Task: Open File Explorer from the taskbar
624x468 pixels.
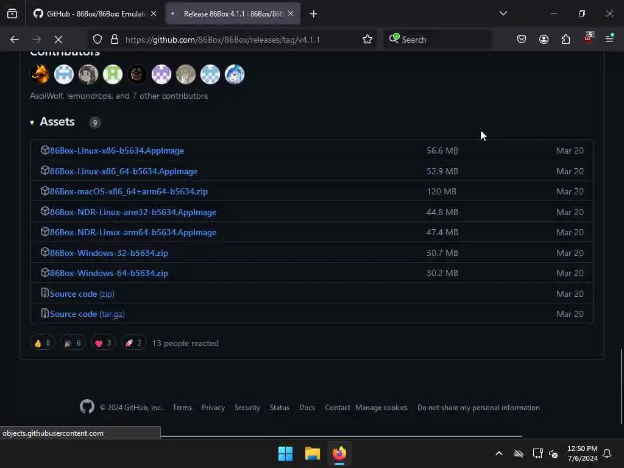Action: coord(313,453)
